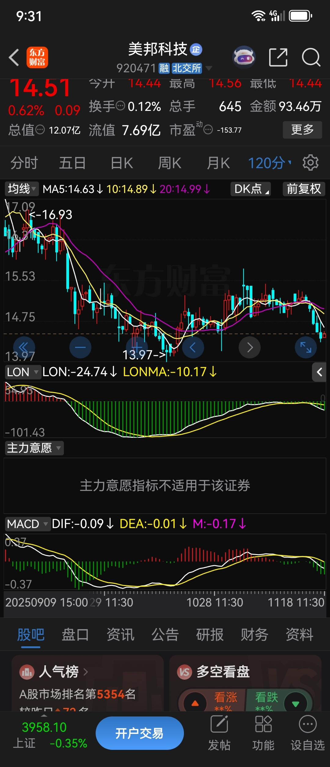
Task: Open LON indicator dropdown
Action: tap(23, 372)
